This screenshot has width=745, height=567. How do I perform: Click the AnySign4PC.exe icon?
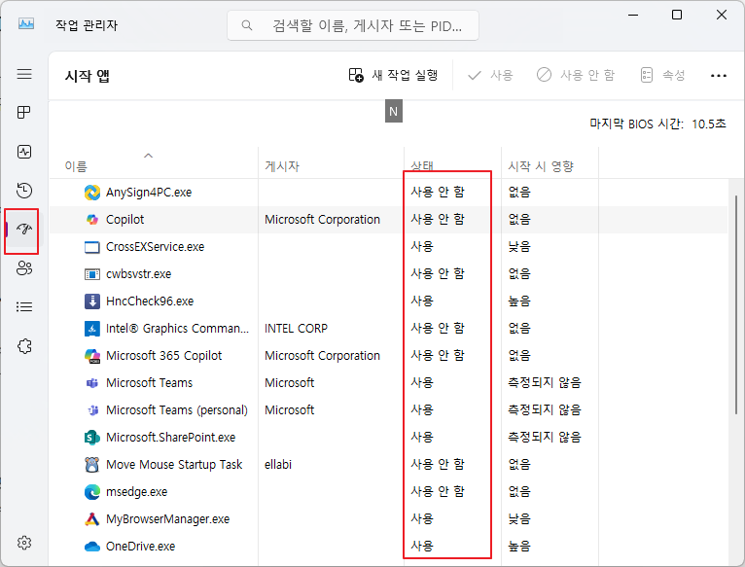(x=92, y=193)
